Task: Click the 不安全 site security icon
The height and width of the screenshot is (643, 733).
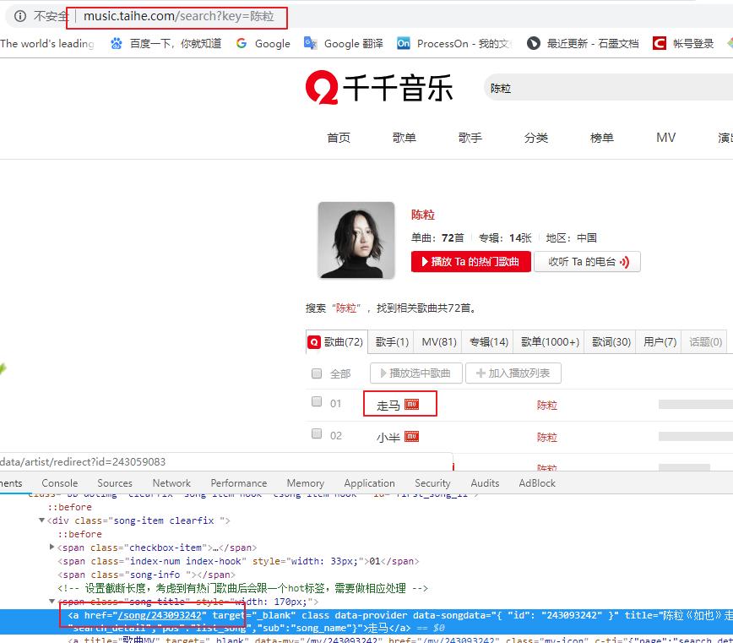Action: [x=19, y=16]
